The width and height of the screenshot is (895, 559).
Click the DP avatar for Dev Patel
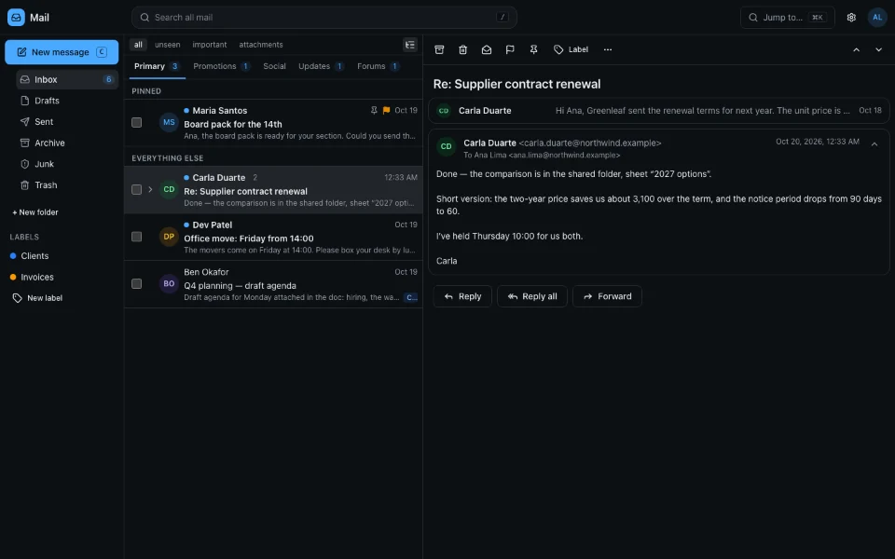coord(169,236)
